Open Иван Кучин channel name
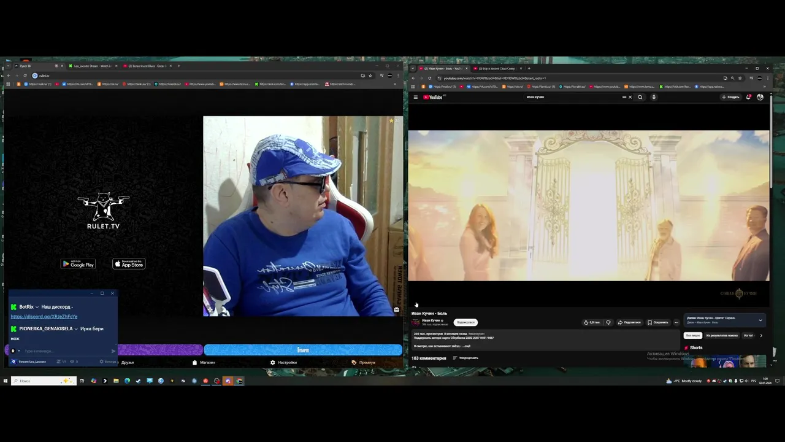This screenshot has height=442, width=785. tap(431, 320)
